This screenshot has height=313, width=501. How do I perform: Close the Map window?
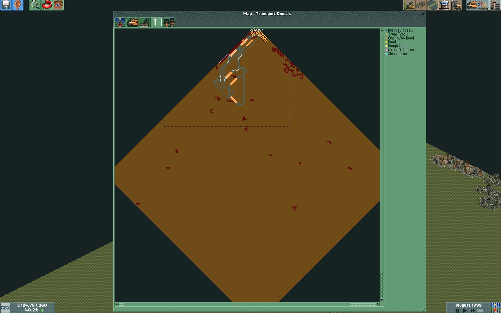[423, 14]
